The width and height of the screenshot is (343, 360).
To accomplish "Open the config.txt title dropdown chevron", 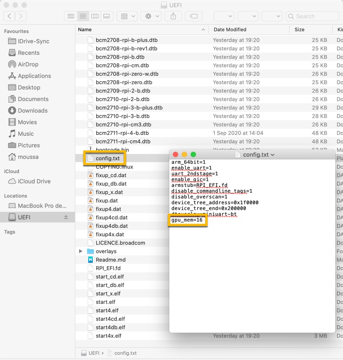I will (273, 155).
